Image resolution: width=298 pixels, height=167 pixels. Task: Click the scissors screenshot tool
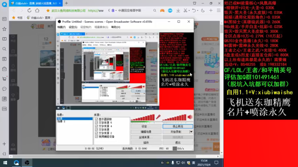(x=185, y=11)
